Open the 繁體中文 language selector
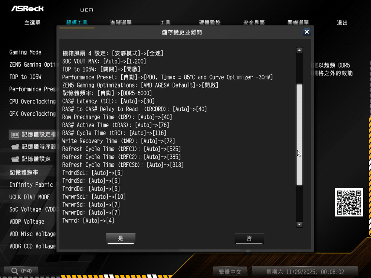The image size is (371, 278). pyautogui.click(x=230, y=272)
